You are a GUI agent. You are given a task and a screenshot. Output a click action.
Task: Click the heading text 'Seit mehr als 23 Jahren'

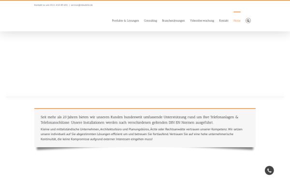(59, 117)
